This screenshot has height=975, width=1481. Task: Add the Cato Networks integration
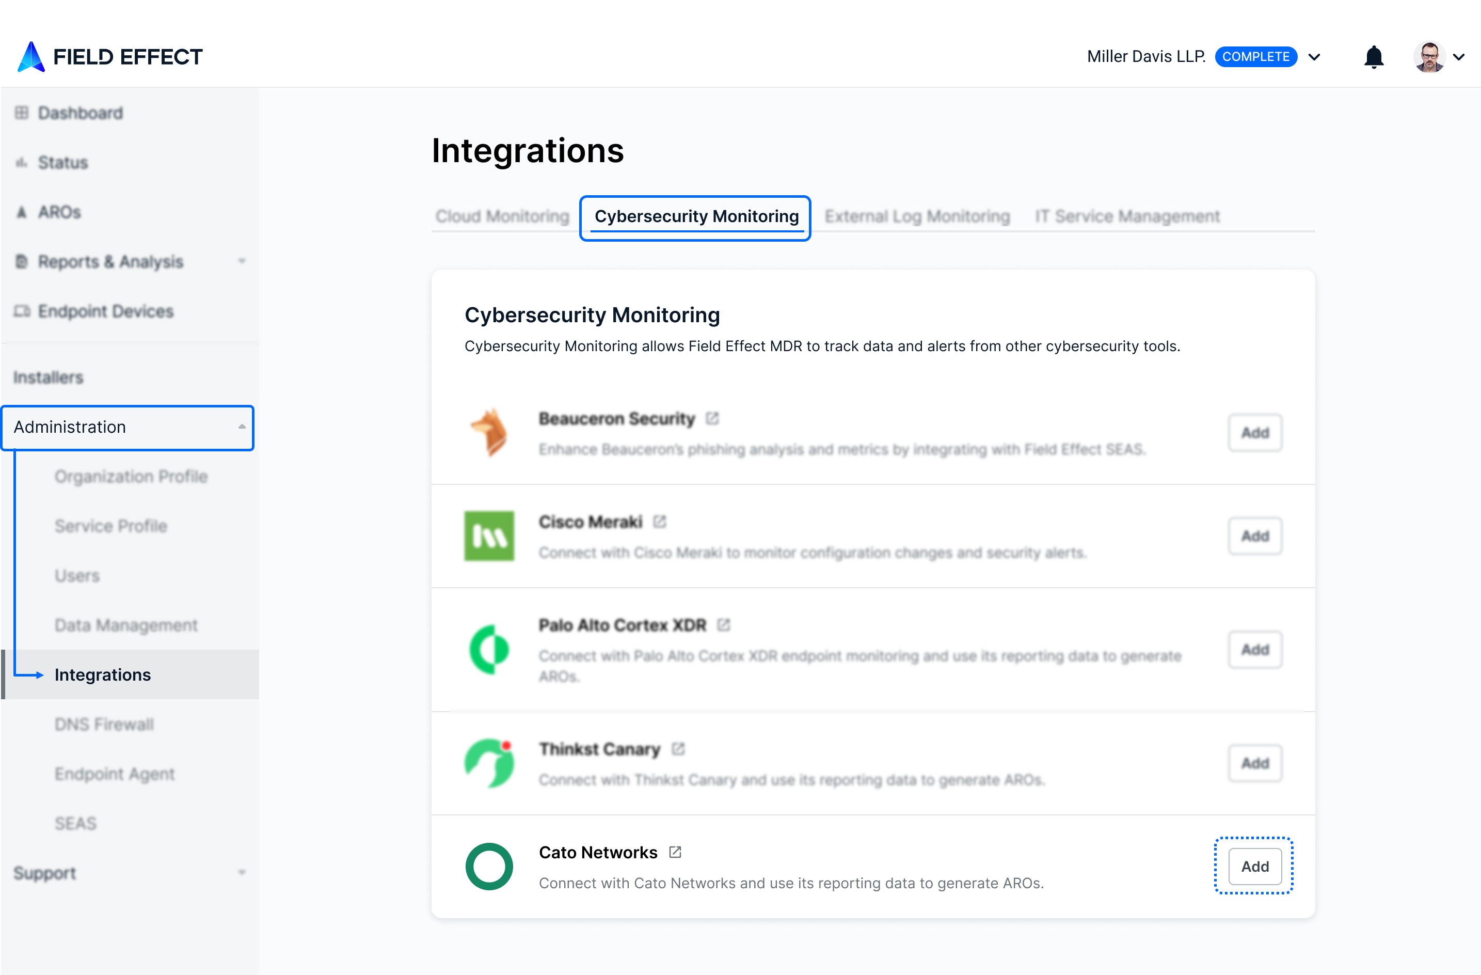pyautogui.click(x=1255, y=867)
